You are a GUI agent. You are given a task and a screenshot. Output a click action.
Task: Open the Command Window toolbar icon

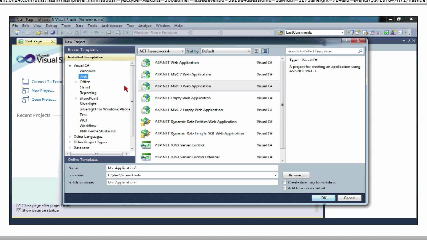[400, 32]
